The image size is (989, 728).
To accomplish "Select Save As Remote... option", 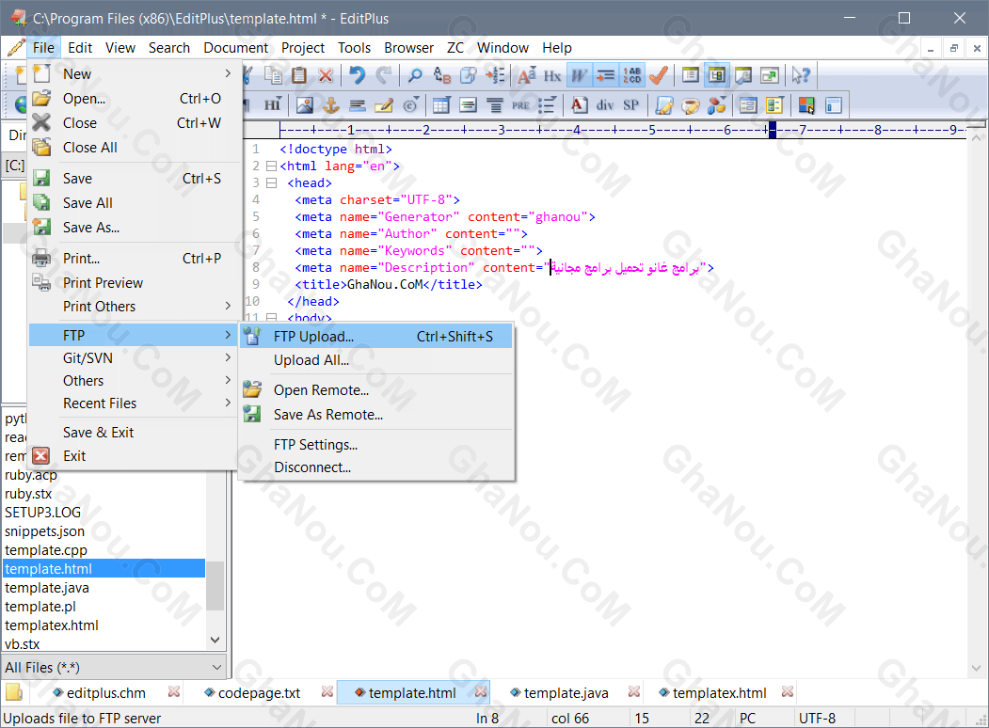I will coord(375,415).
